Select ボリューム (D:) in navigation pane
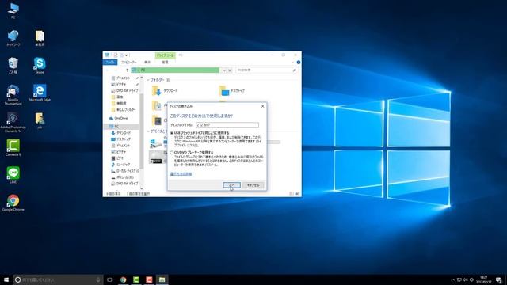 [x=123, y=177]
